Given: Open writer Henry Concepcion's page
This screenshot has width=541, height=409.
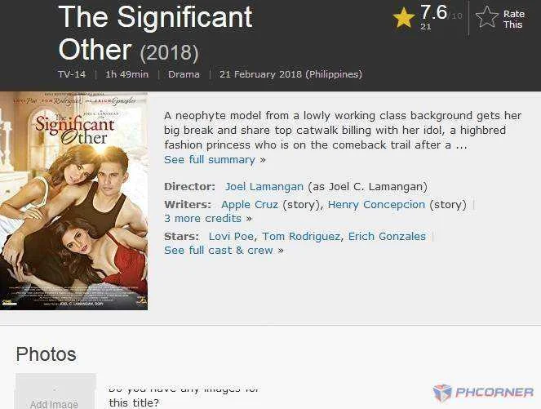Looking at the screenshot, I should pyautogui.click(x=376, y=205).
